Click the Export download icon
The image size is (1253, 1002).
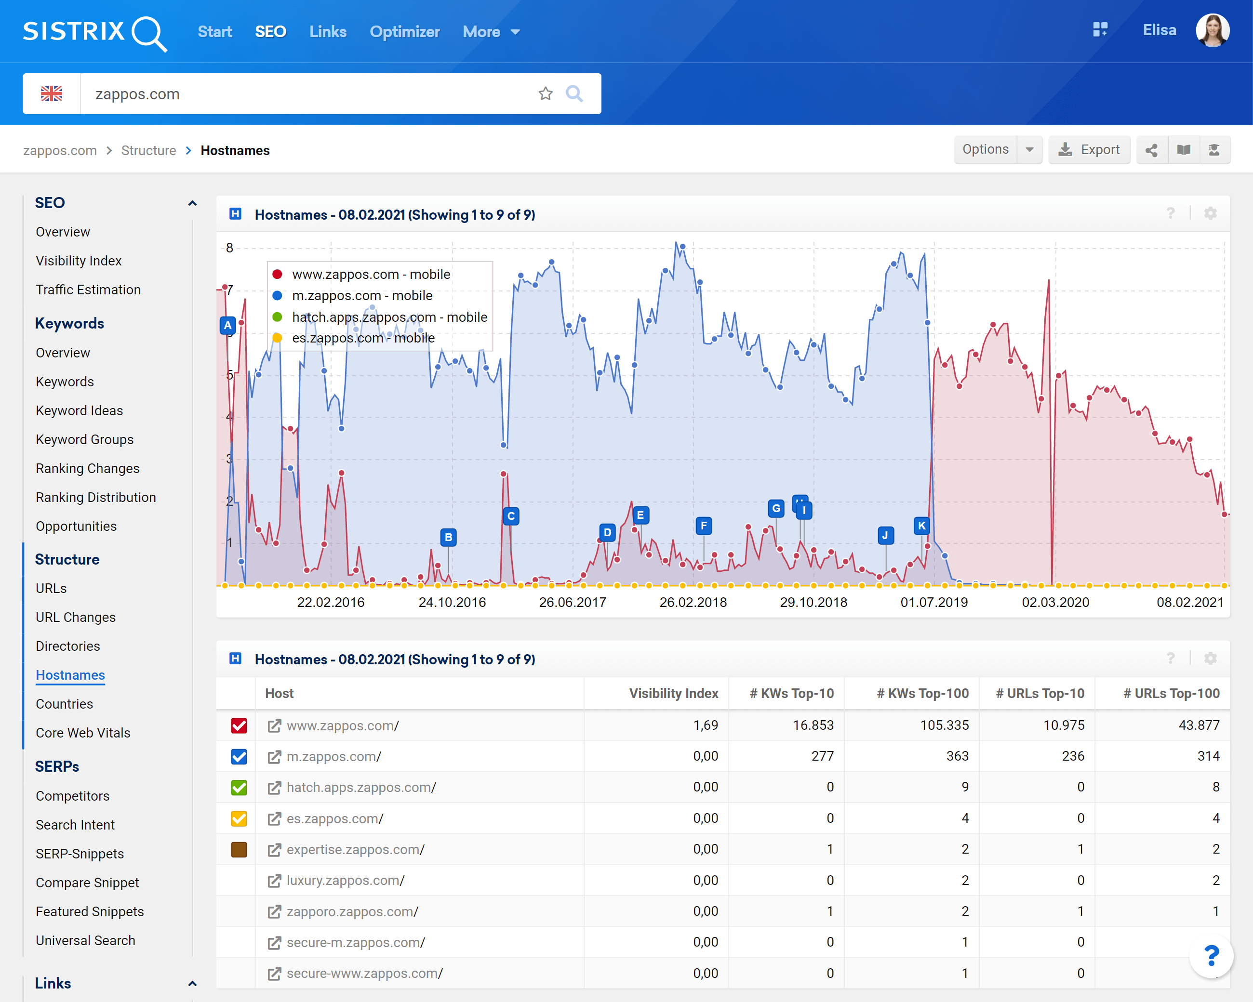tap(1065, 150)
